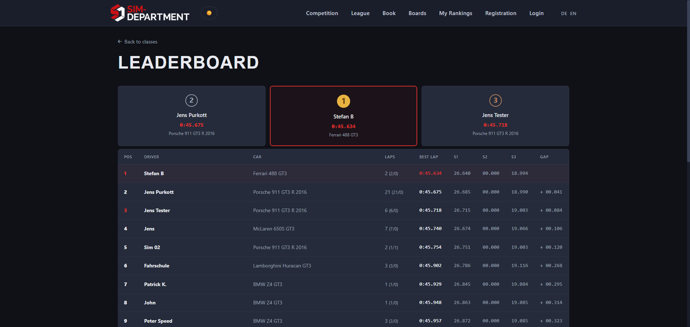Select the Jens row with McLaren 650S GT3
The height and width of the screenshot is (327, 690).
(344, 229)
